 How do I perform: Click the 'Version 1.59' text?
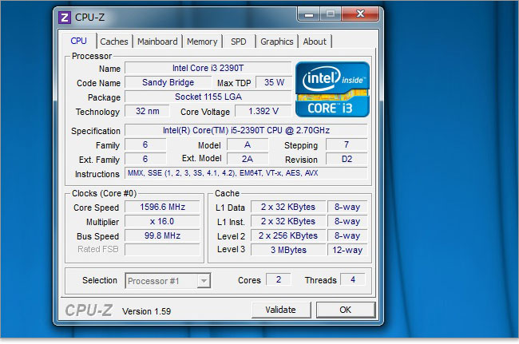pos(147,311)
